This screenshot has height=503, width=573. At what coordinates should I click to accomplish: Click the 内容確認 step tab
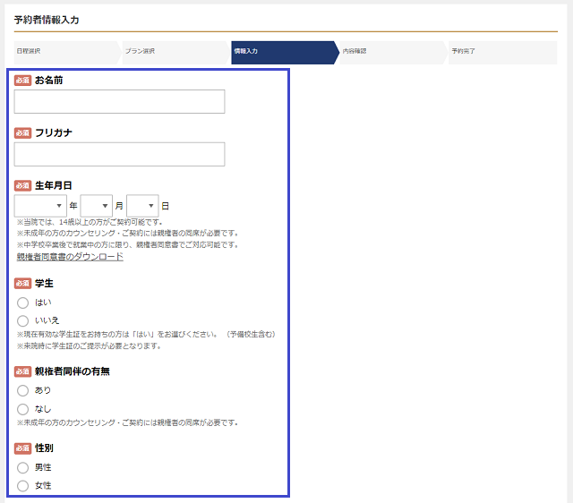coord(394,52)
